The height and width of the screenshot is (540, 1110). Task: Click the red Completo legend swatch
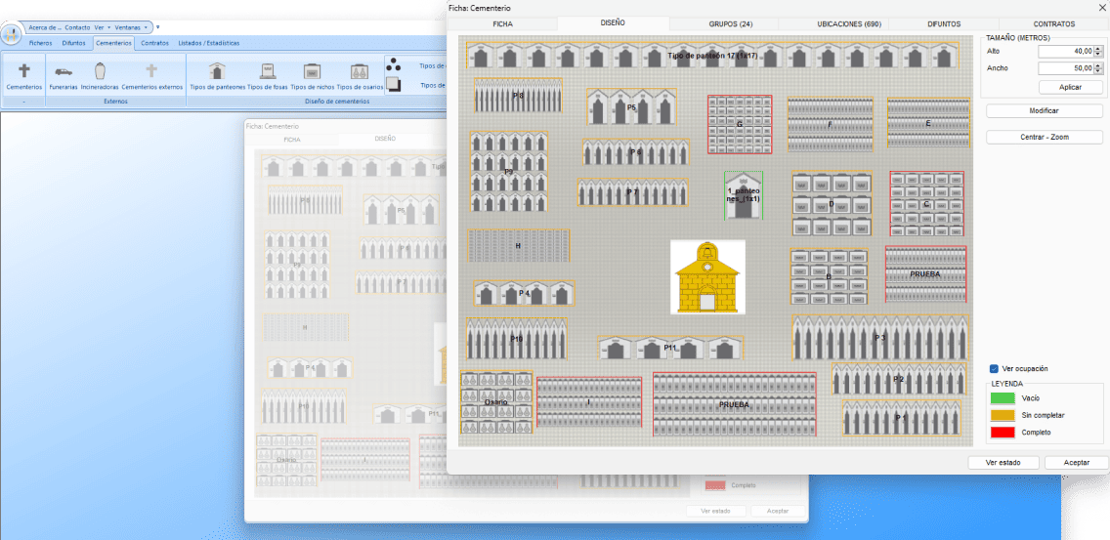click(1002, 432)
